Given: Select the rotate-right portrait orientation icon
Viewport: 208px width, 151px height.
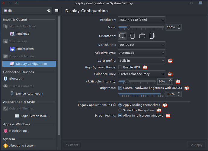Looking at the screenshot, I should pyautogui.click(x=152, y=36).
